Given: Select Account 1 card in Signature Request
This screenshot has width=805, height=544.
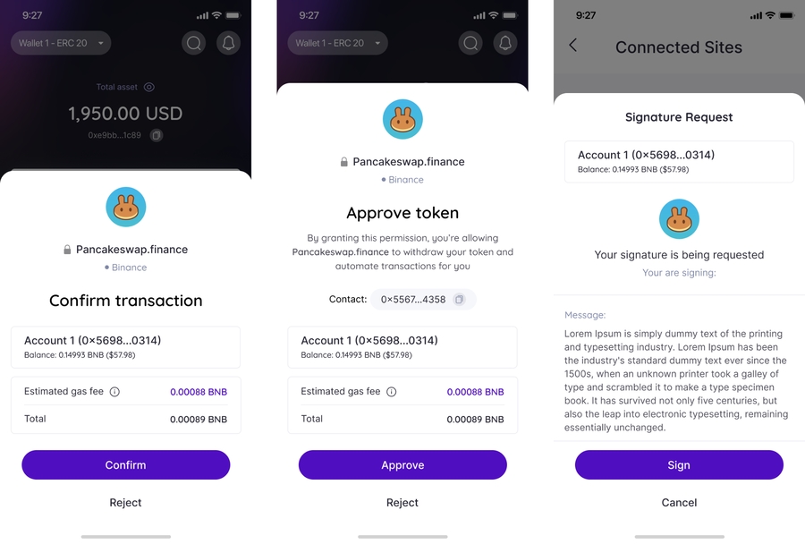Looking at the screenshot, I should click(679, 162).
